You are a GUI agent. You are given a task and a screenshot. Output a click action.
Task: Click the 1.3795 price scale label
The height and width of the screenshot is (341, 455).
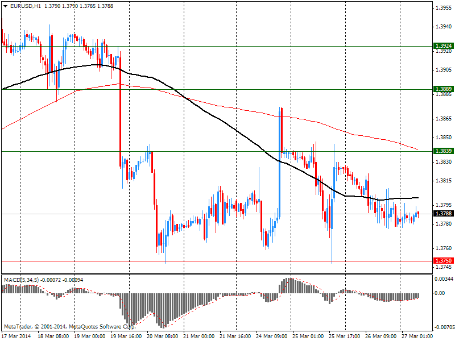(x=444, y=205)
